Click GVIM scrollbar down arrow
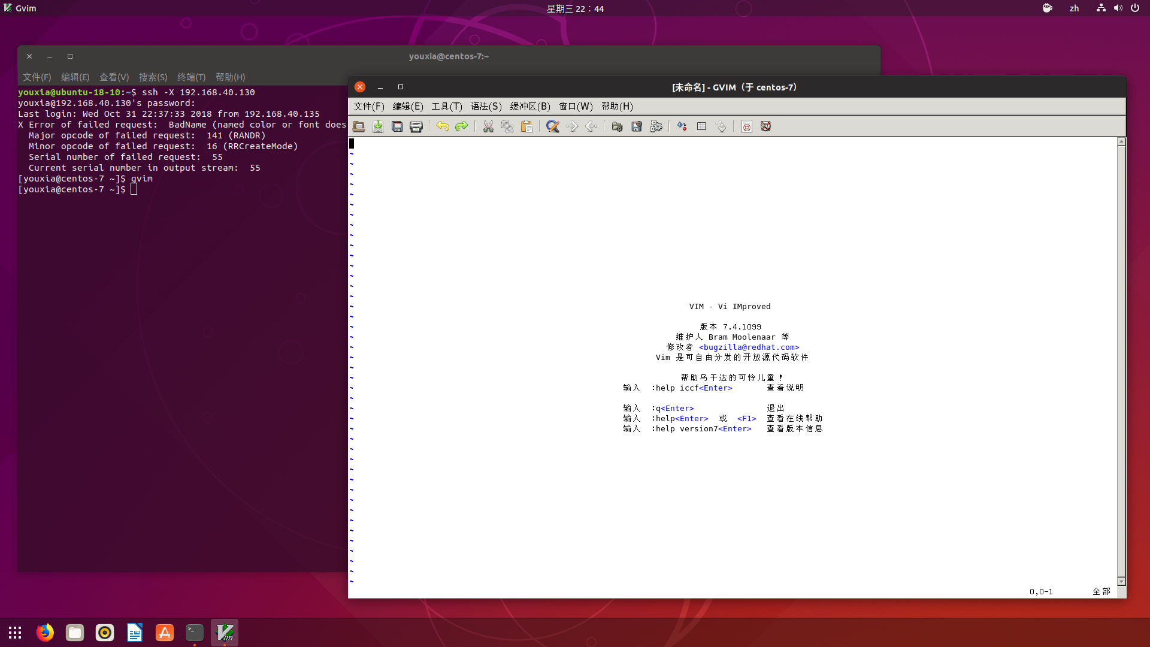This screenshot has width=1150, height=647. point(1121,582)
